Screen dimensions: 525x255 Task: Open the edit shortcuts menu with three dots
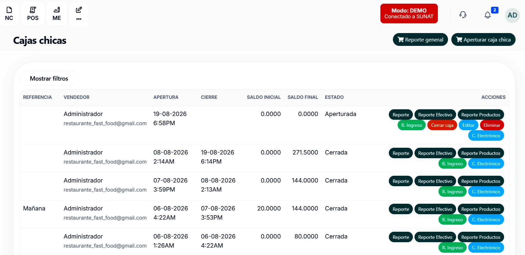[79, 15]
